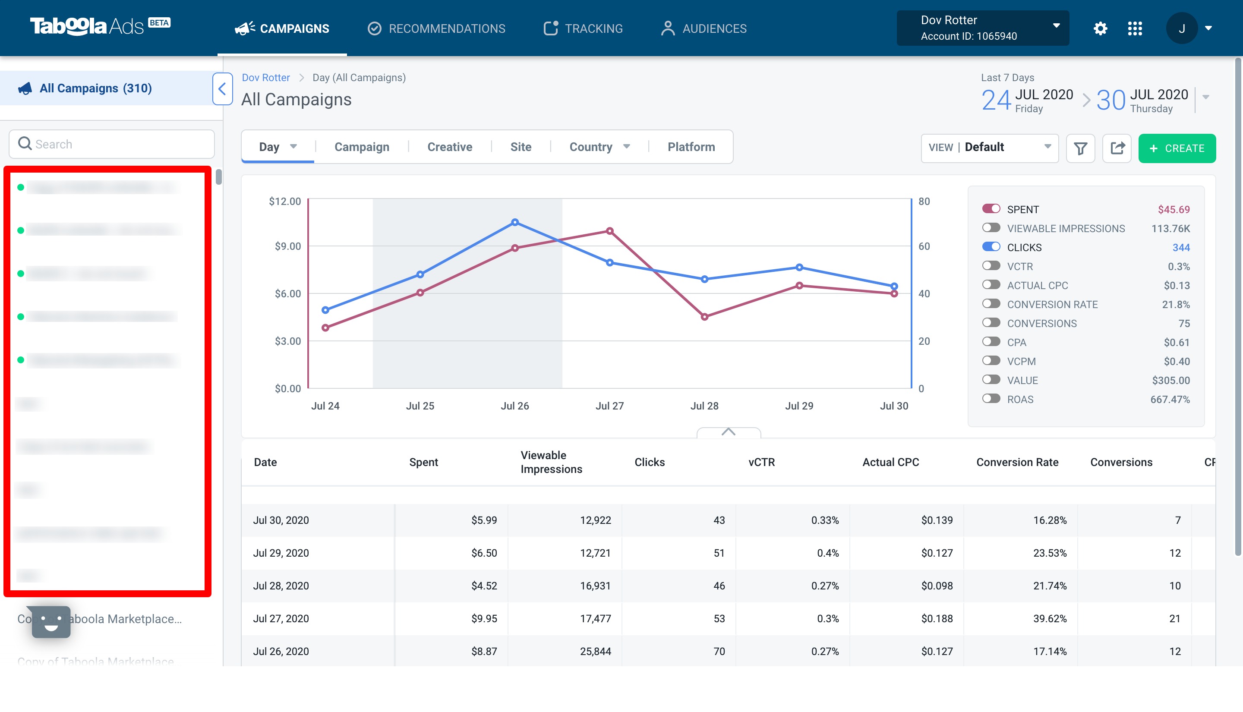Disable the SPENT metric toggle
Viewport: 1243px width, 712px height.
(x=991, y=209)
